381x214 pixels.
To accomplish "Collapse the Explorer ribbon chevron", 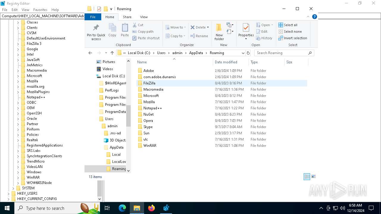I will click(308, 17).
